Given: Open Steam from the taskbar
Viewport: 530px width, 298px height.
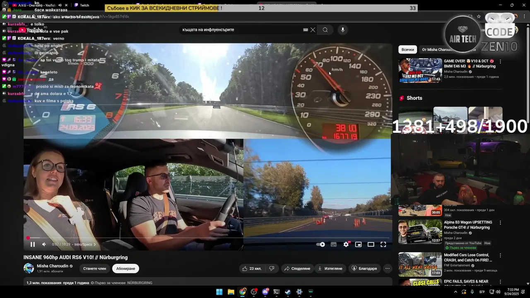Looking at the screenshot, I should point(288,292).
